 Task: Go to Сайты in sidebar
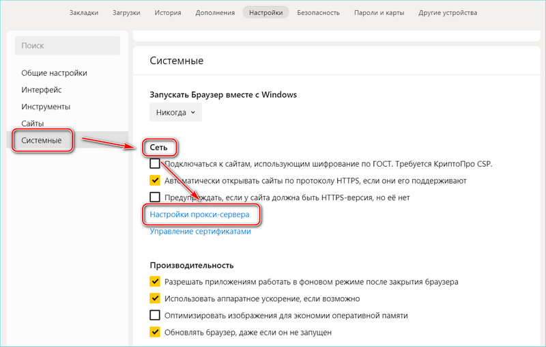click(x=33, y=124)
